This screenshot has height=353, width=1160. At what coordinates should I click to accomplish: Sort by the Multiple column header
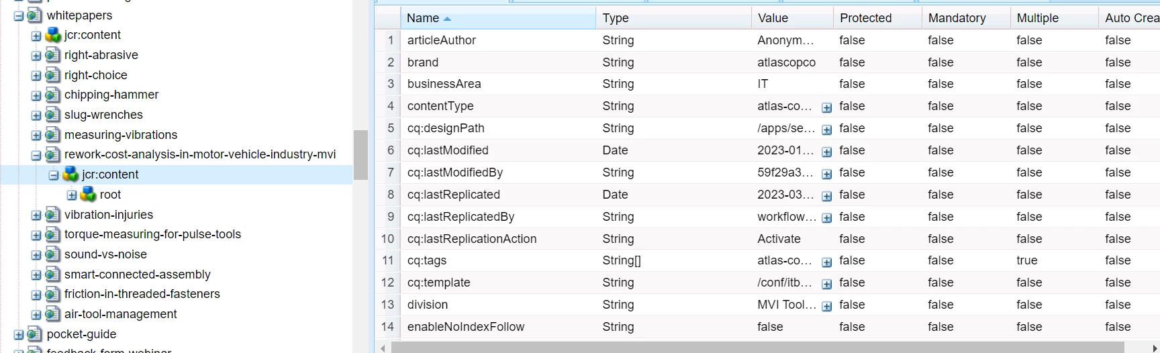point(1055,18)
